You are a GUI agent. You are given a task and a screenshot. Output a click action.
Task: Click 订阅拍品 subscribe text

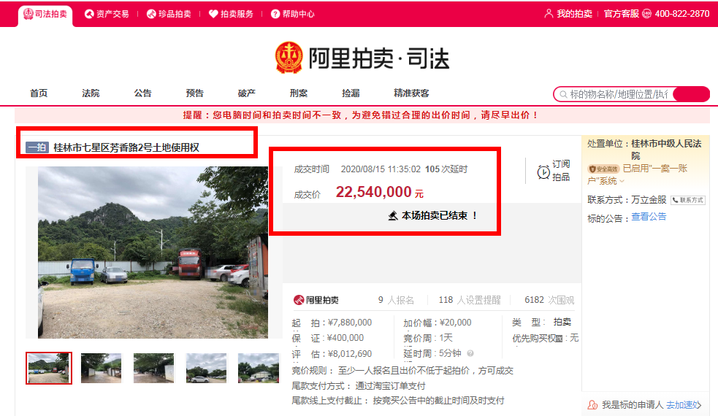pyautogui.click(x=561, y=170)
